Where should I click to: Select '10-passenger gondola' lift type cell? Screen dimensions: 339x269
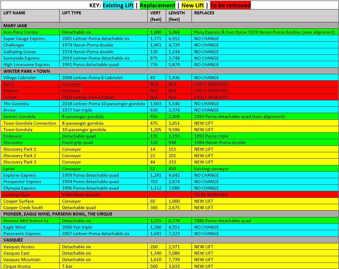pyautogui.click(x=103, y=130)
